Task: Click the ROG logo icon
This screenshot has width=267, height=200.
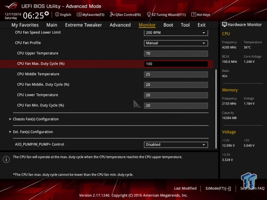Action: tap(11, 6)
